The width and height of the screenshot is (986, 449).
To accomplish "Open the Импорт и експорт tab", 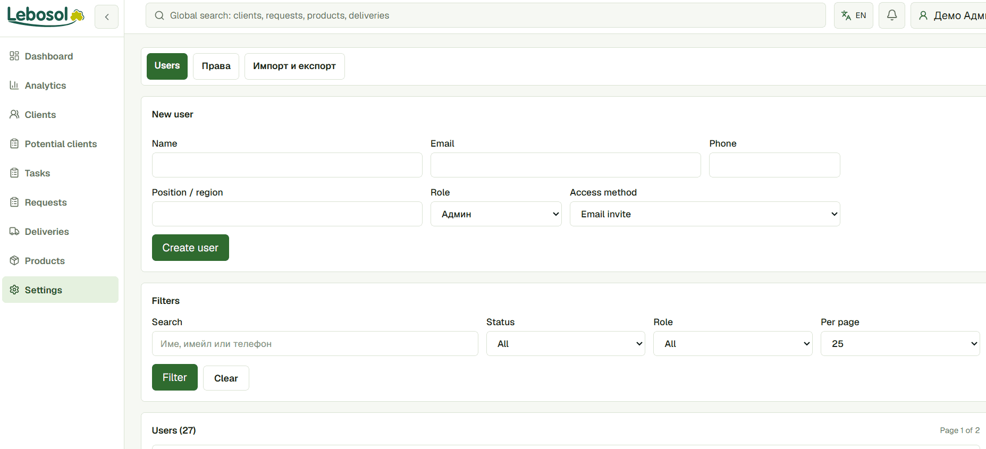I will (294, 66).
